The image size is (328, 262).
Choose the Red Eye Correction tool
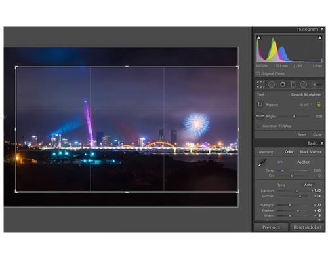pos(283,84)
